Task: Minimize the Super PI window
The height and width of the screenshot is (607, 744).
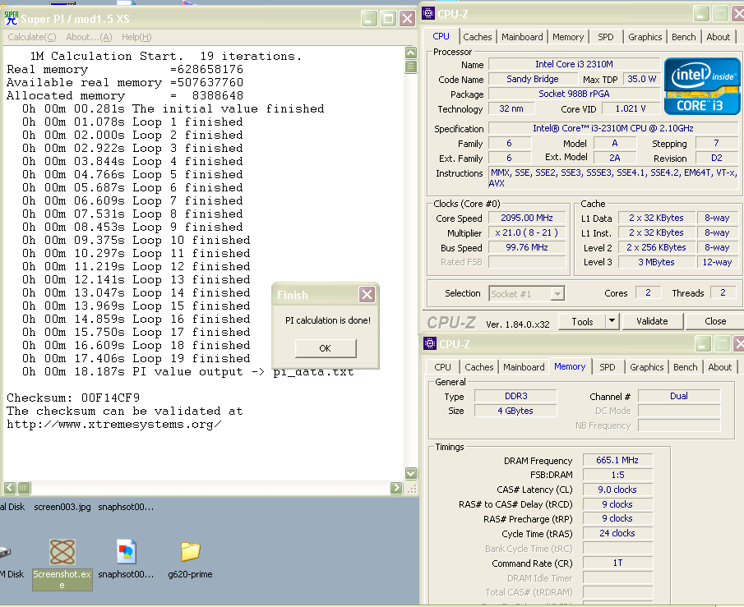Action: tap(369, 19)
